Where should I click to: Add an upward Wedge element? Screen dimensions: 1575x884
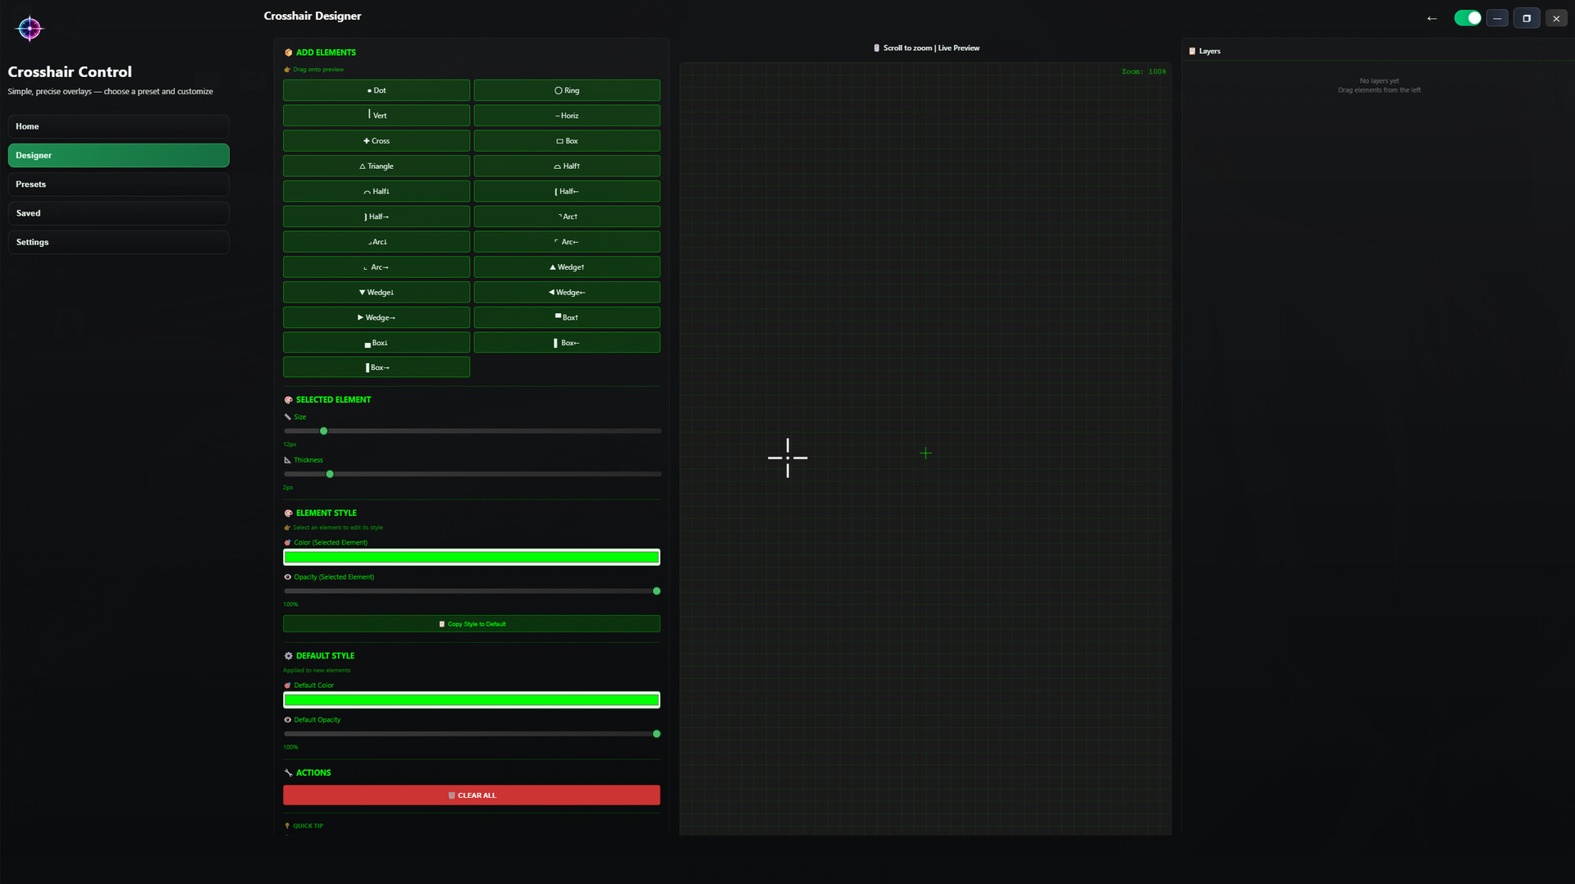[x=566, y=267]
